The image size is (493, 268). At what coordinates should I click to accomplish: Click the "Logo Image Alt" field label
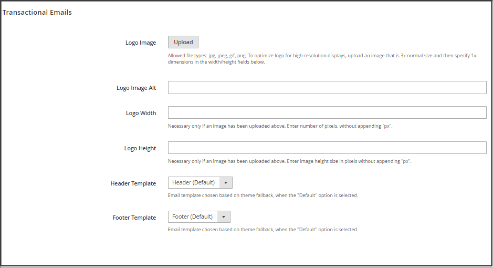(136, 88)
